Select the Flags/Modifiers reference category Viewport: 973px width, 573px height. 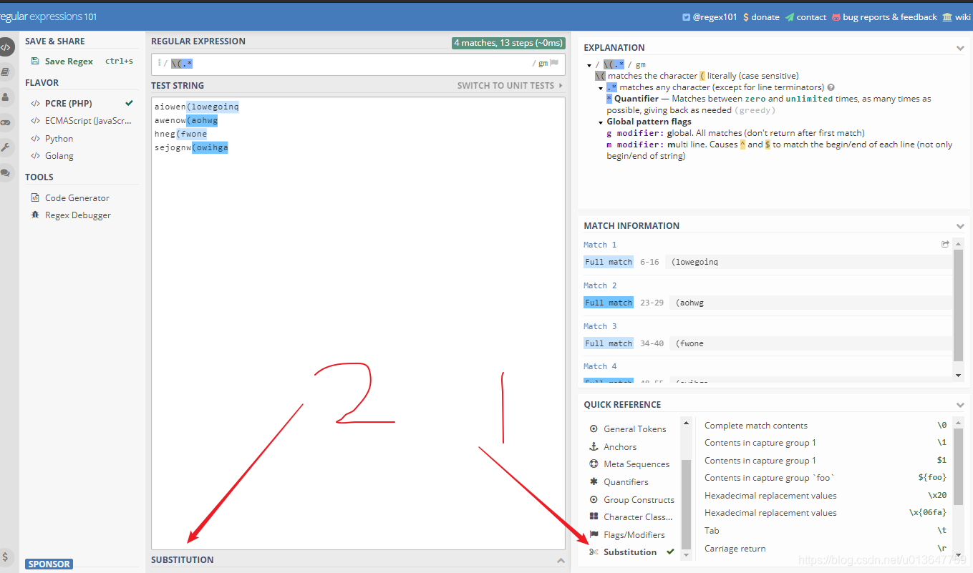click(x=627, y=534)
